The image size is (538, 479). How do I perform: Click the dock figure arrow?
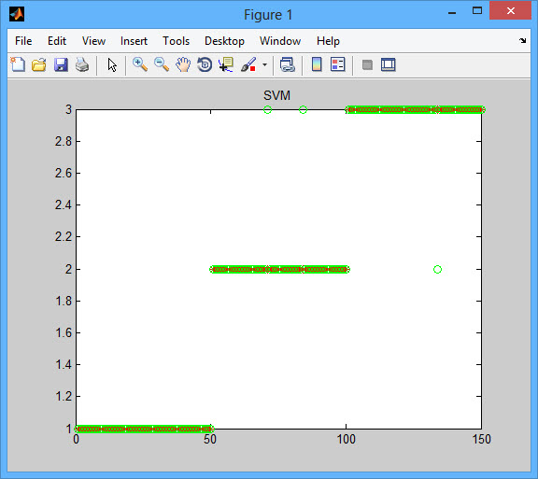tap(522, 41)
